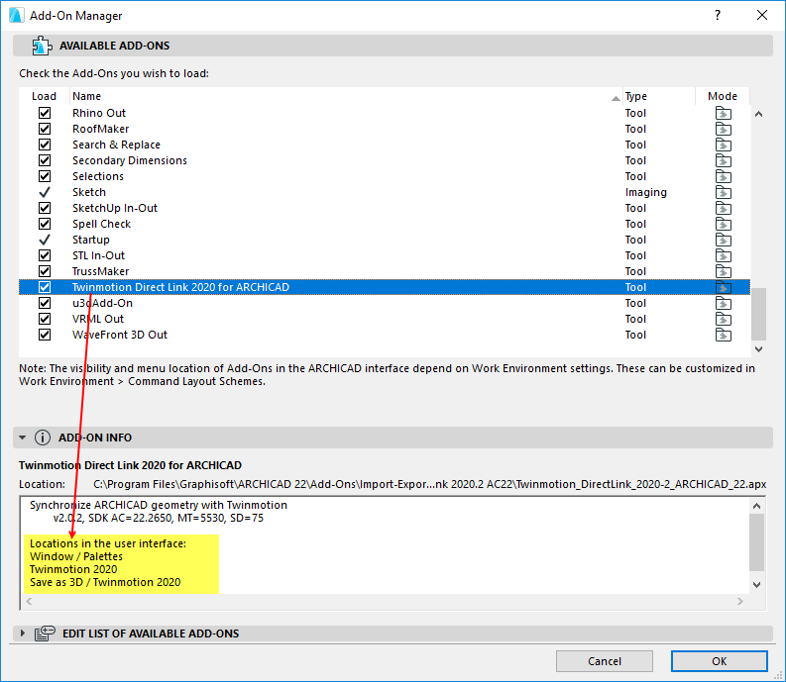Uncheck the u3dAdd-On checkbox
The image size is (786, 682).
(45, 303)
